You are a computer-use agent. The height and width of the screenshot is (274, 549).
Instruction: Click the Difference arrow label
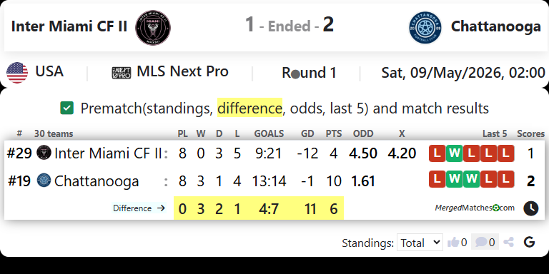[x=139, y=208]
